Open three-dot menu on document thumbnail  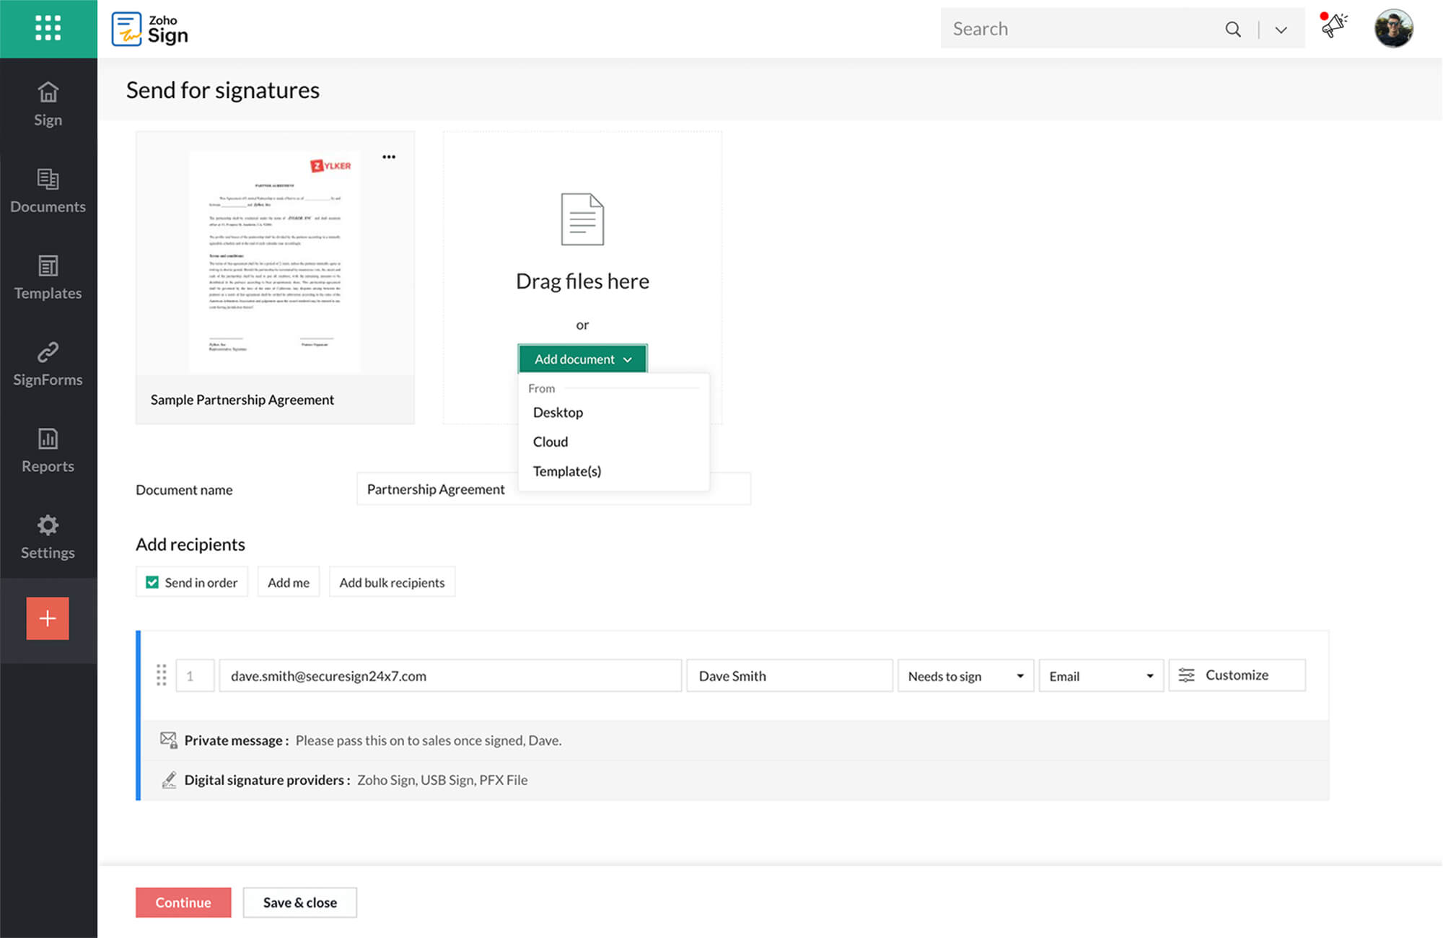(x=389, y=157)
